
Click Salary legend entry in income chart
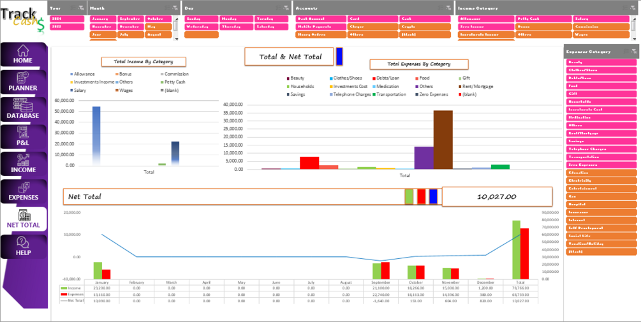pos(78,91)
